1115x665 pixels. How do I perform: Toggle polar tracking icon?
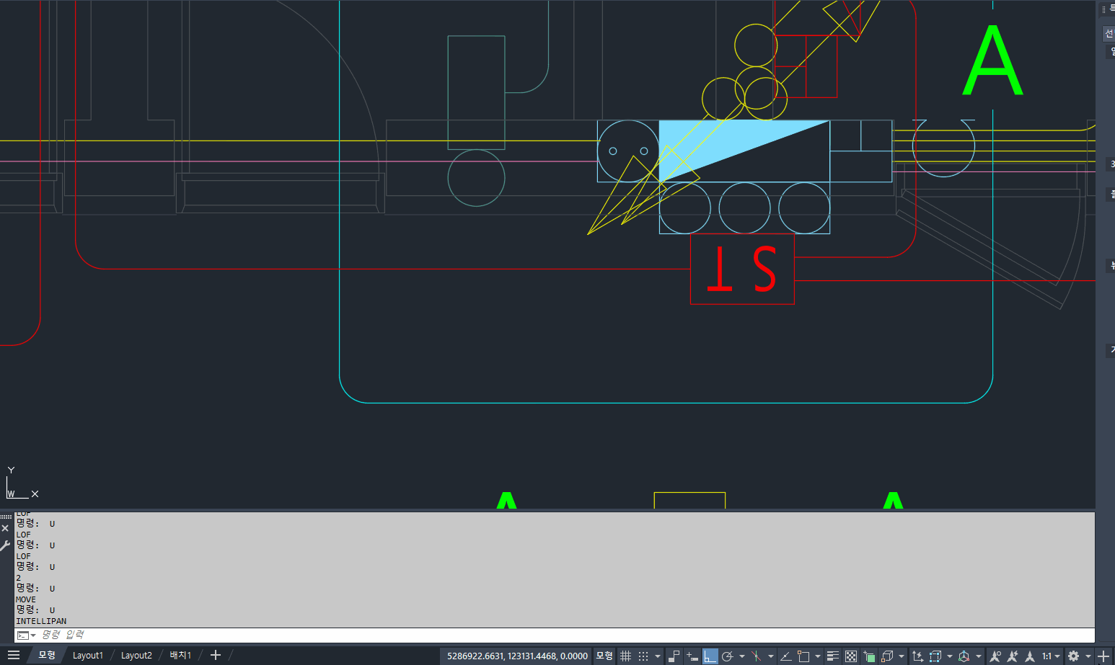tap(727, 656)
